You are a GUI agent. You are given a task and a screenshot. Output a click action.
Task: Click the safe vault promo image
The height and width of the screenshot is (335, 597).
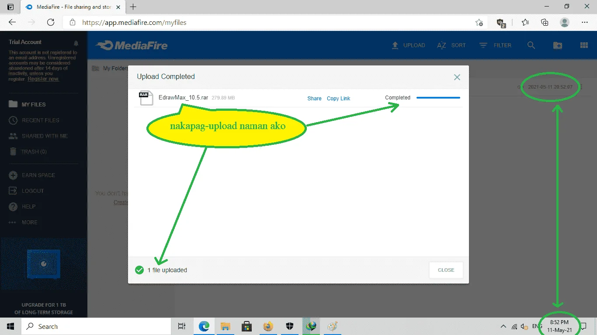click(43, 264)
